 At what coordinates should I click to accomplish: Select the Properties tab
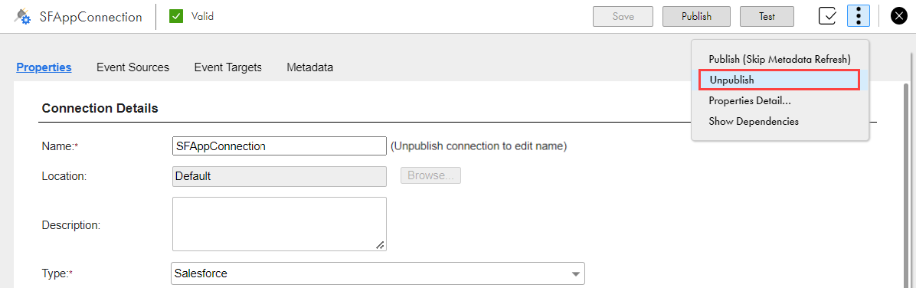44,67
